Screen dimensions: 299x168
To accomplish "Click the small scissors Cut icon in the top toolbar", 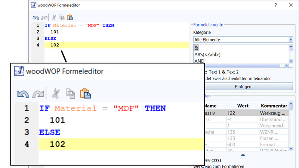I will (x=54, y=17).
